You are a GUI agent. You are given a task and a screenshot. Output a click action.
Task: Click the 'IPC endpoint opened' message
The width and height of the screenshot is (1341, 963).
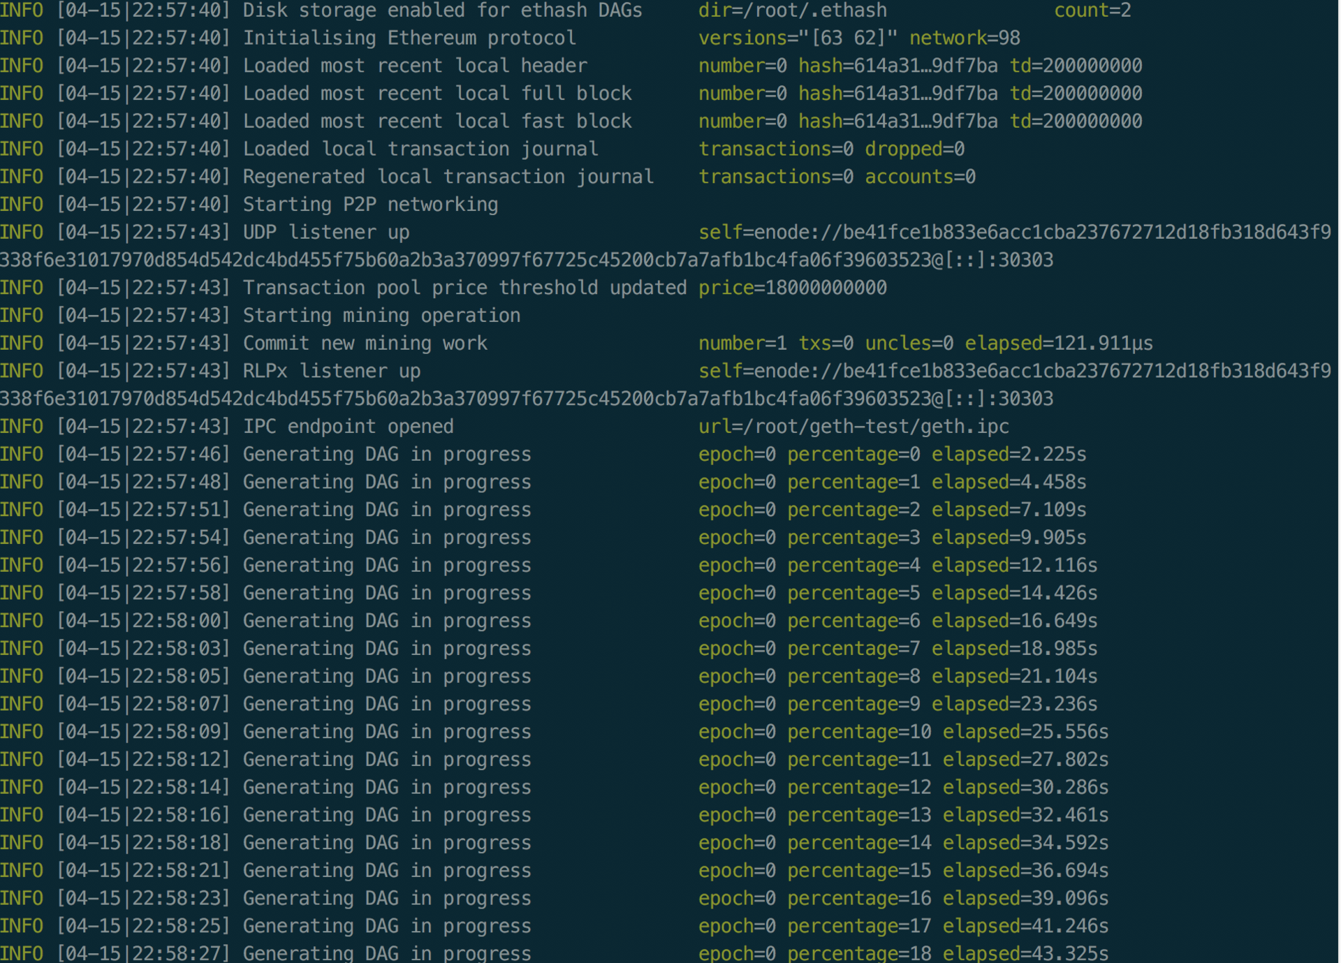click(x=348, y=427)
